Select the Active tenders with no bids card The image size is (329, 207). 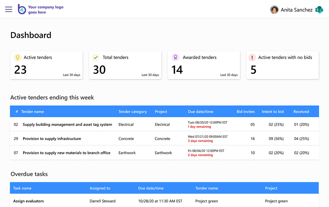coord(282,65)
